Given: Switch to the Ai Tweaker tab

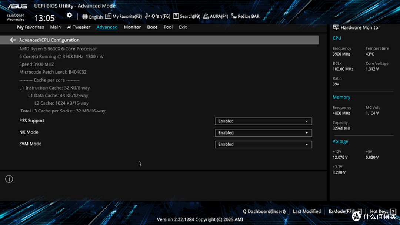Looking at the screenshot, I should pyautogui.click(x=79, y=27).
